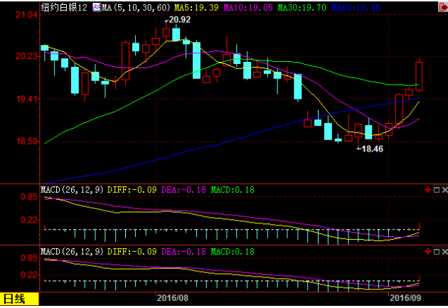Click the 18.59 price axis label
This screenshot has width=448, height=308.
[x=26, y=141]
